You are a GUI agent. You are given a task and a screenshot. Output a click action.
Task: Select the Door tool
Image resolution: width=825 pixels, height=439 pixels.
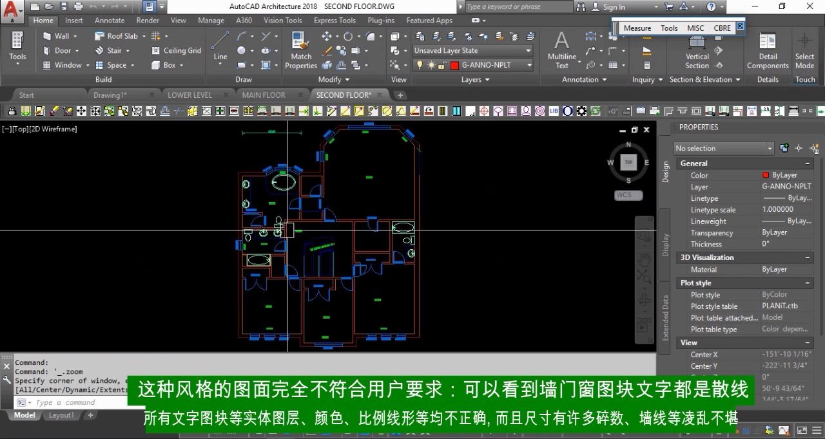pyautogui.click(x=61, y=50)
